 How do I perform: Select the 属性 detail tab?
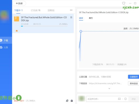[91, 18]
